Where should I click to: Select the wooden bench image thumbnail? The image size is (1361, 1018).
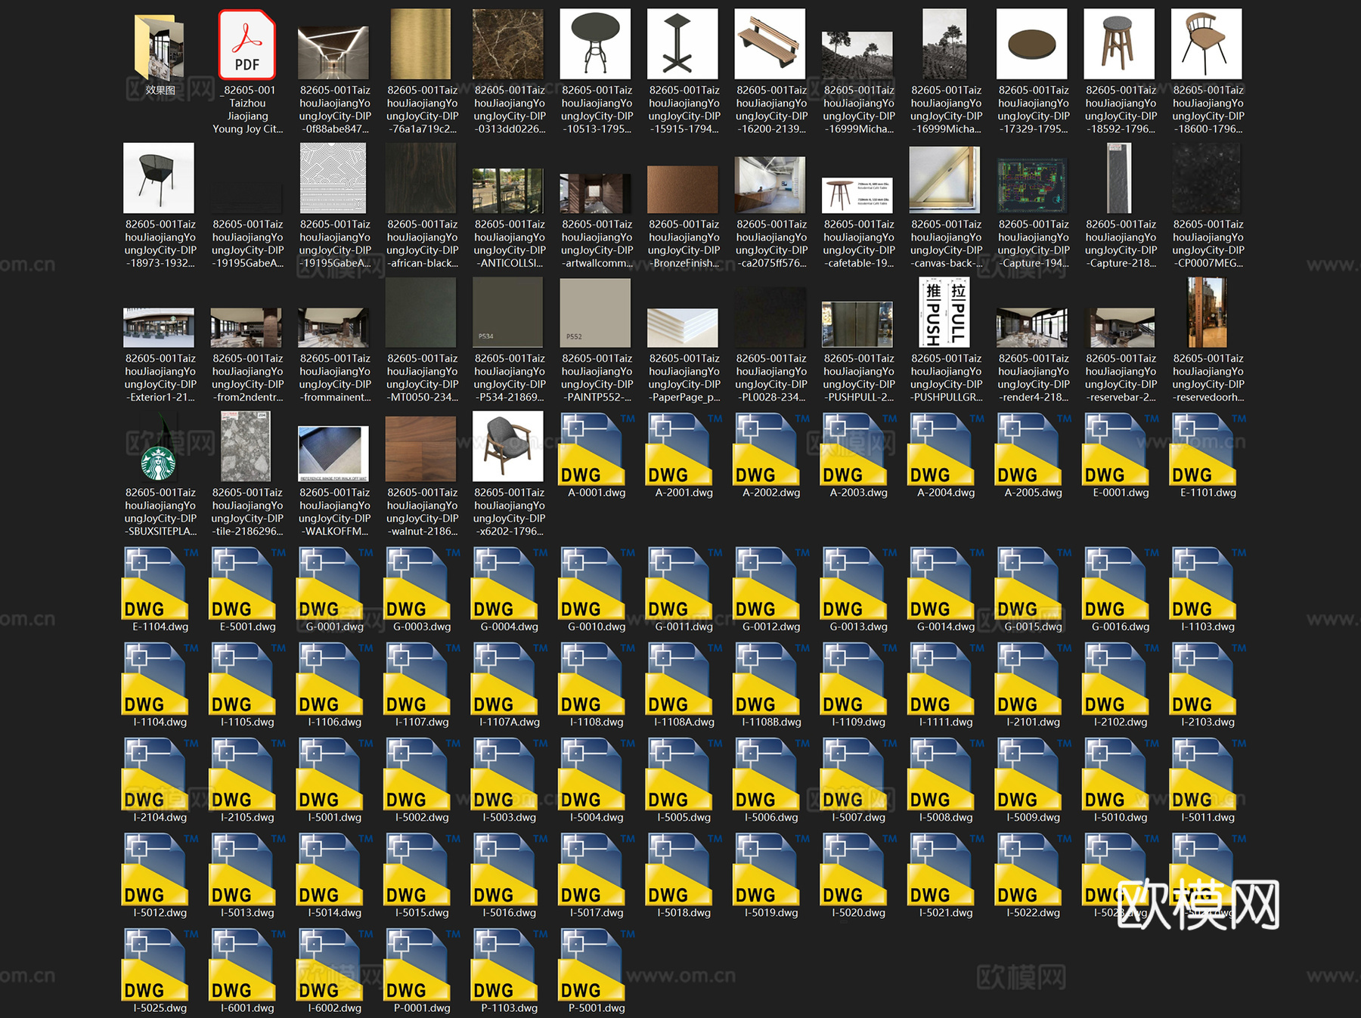[770, 44]
